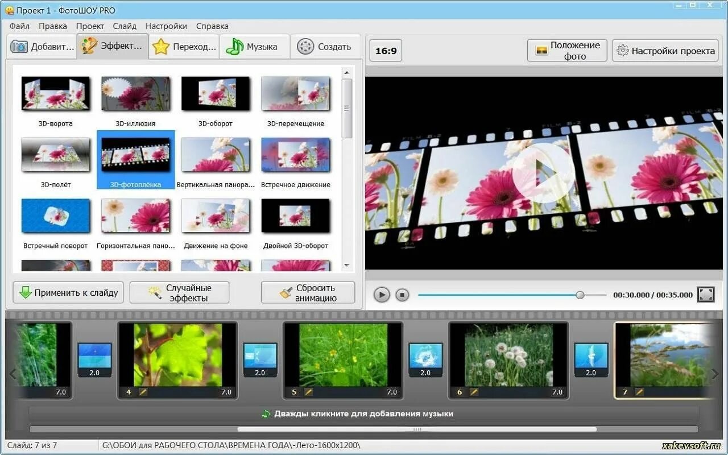Edit slide 6 with pencil icon

474,392
